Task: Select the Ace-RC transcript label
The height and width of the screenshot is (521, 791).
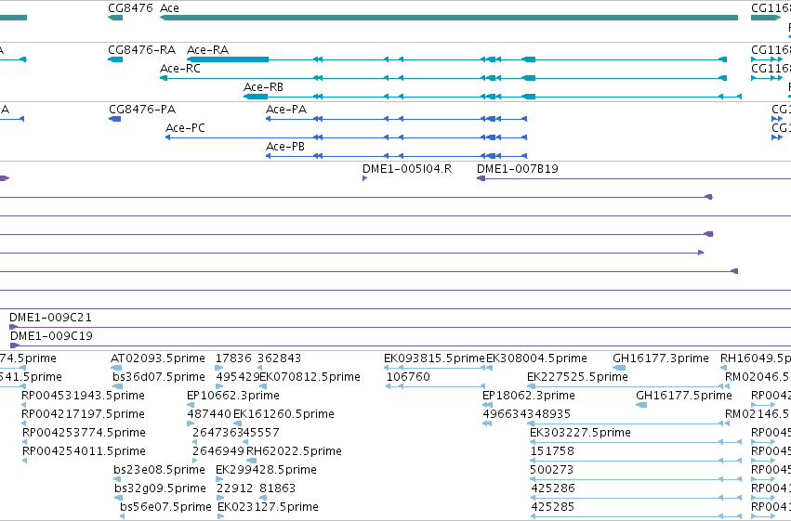Action: coord(180,69)
